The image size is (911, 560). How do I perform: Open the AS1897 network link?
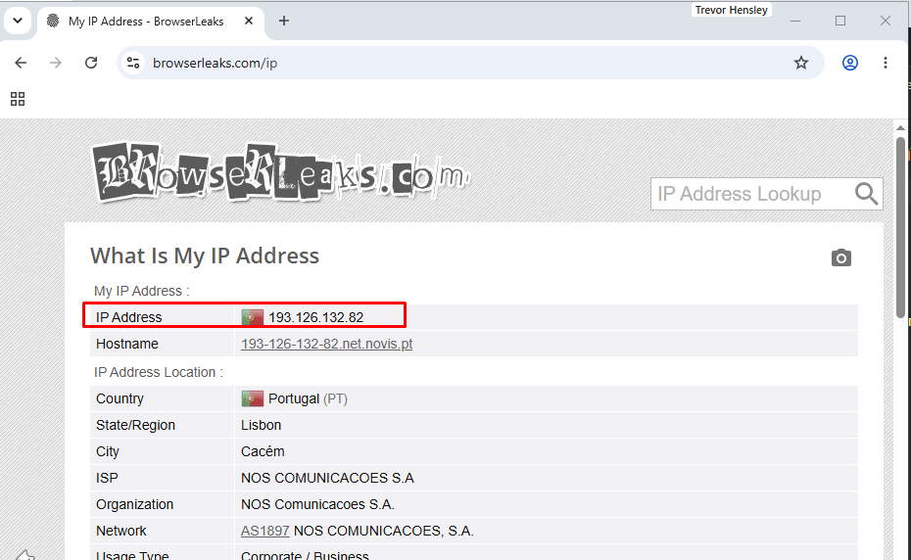tap(264, 531)
